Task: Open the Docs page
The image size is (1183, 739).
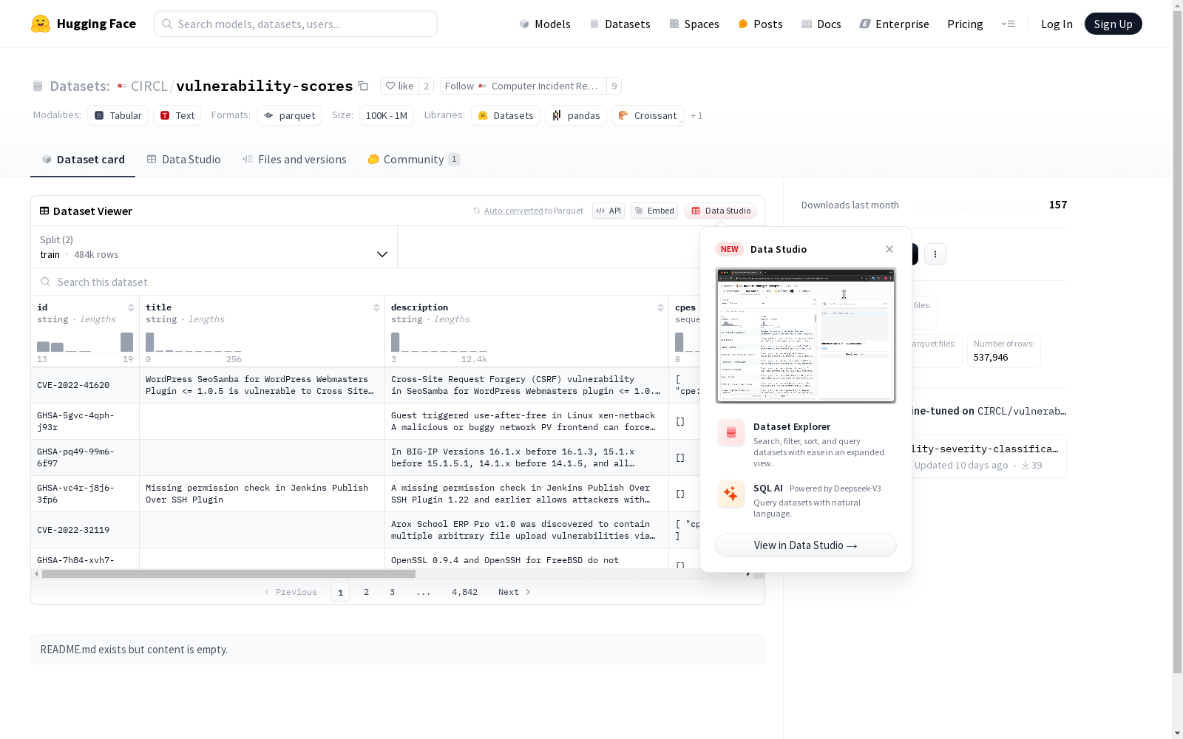Action: pyautogui.click(x=821, y=24)
